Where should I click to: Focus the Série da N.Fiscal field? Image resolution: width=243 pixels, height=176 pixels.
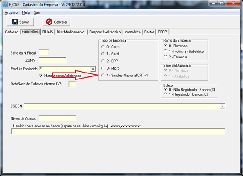click(43, 53)
